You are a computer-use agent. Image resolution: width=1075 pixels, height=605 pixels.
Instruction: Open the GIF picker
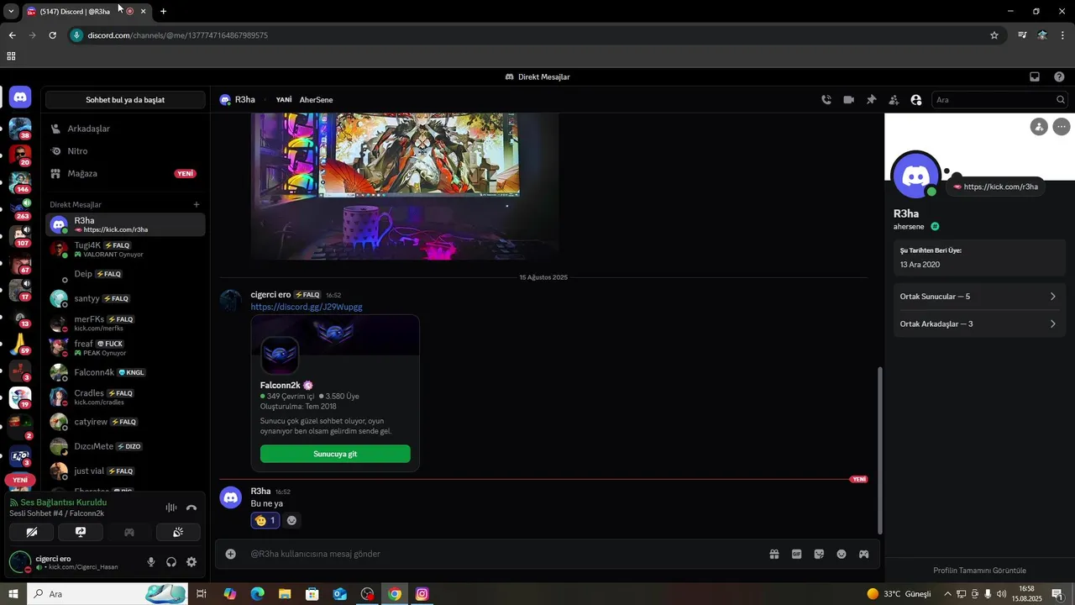point(796,554)
